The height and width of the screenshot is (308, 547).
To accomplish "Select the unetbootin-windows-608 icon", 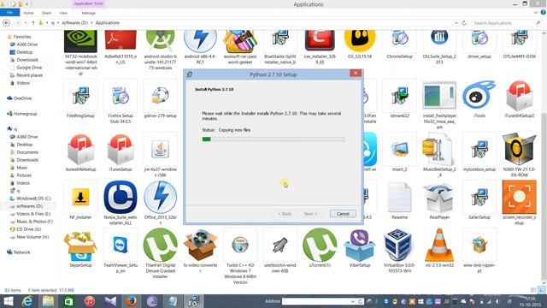I will pos(279,246).
